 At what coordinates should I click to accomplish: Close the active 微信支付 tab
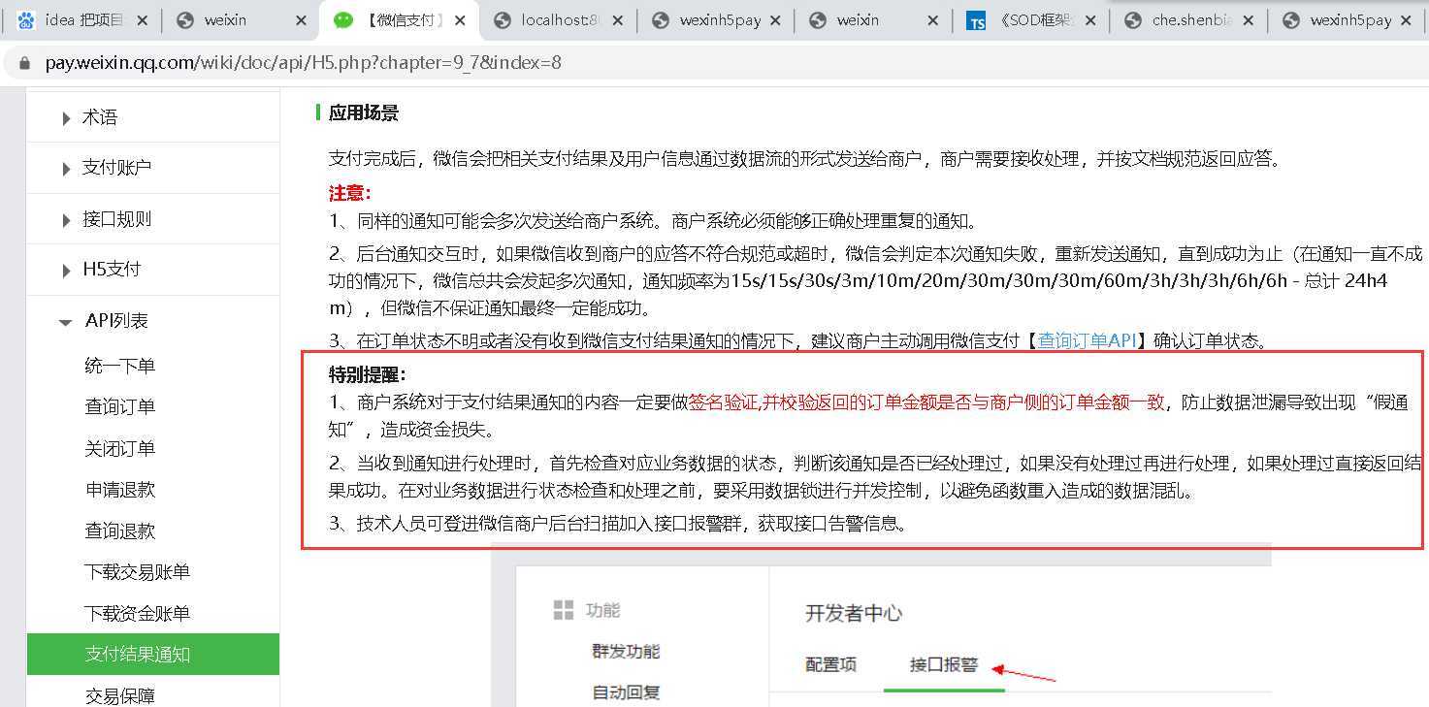tap(459, 20)
